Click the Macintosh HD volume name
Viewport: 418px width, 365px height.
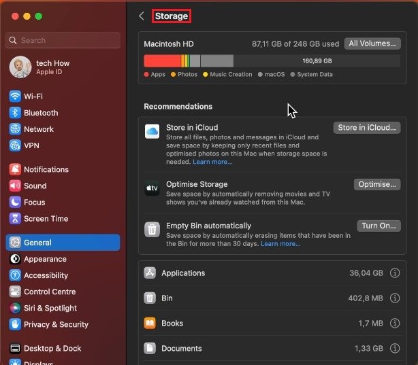[169, 44]
